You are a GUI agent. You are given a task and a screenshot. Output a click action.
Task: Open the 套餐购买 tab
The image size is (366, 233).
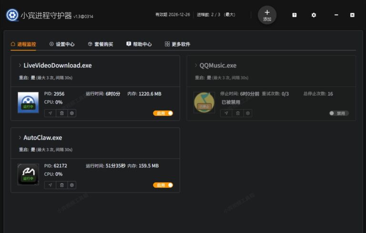[x=101, y=44]
